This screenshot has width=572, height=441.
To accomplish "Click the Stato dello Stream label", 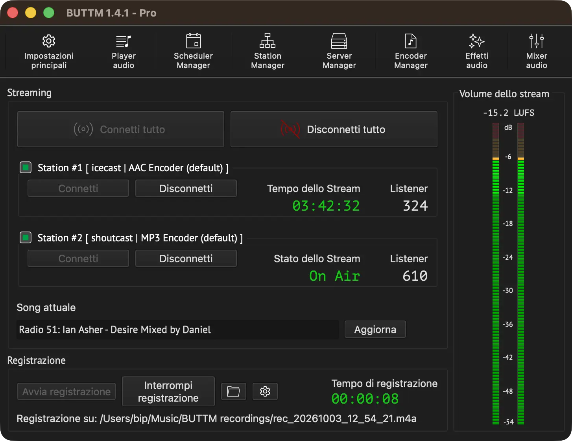I will [x=317, y=259].
